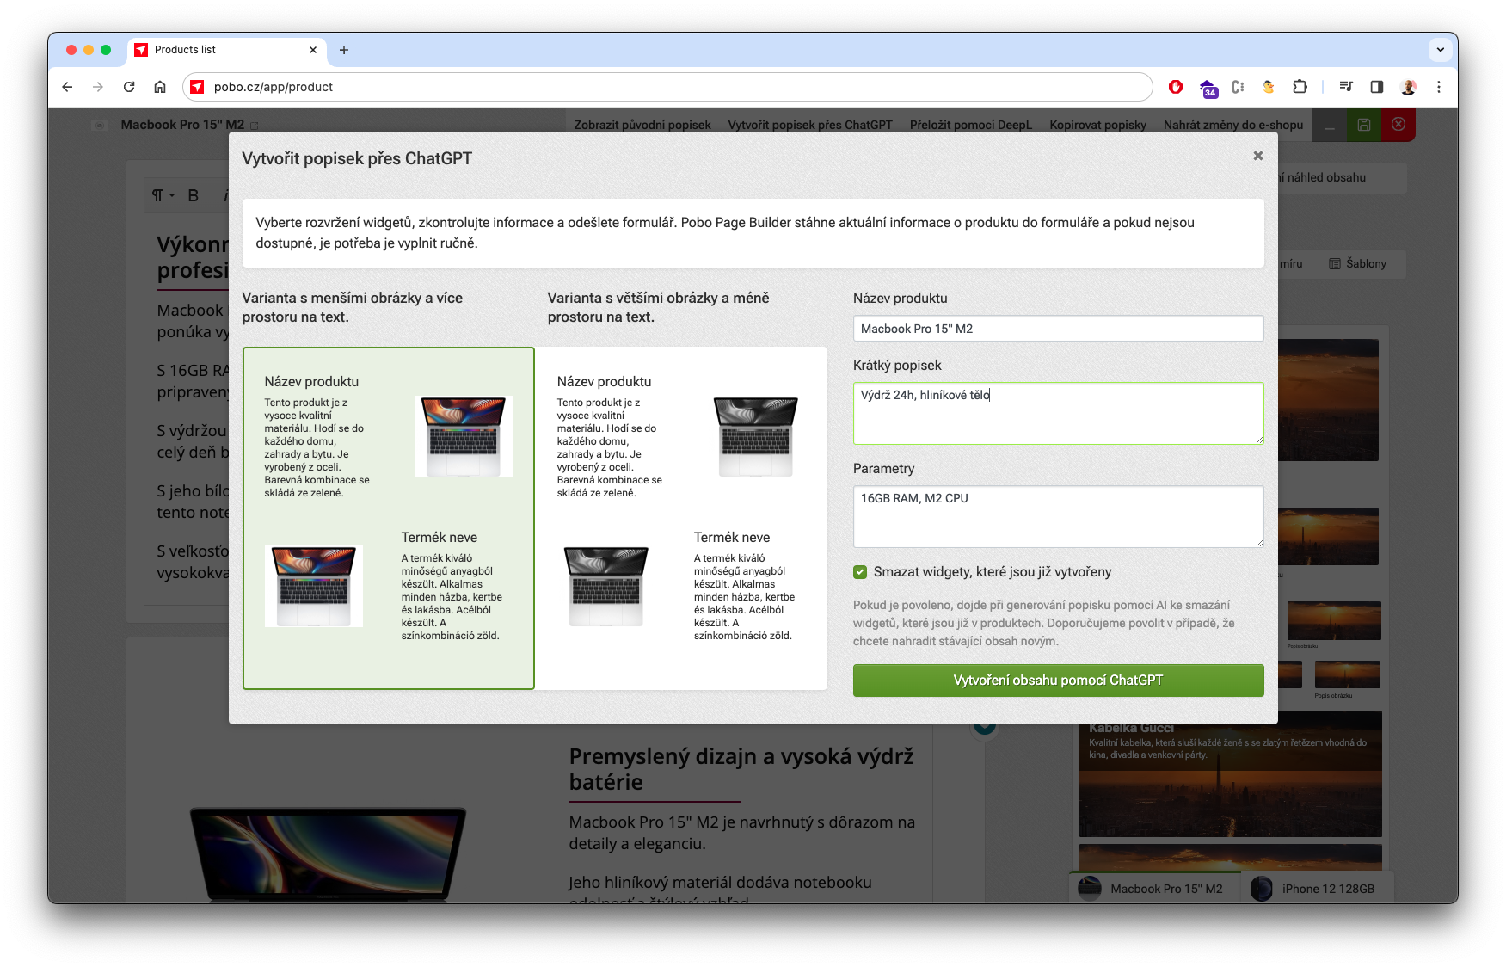Toggle bold formatting in the editor
This screenshot has width=1506, height=967.
[x=194, y=195]
